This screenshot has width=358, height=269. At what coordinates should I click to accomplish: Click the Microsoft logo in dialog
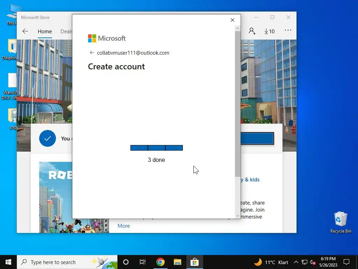click(x=107, y=38)
